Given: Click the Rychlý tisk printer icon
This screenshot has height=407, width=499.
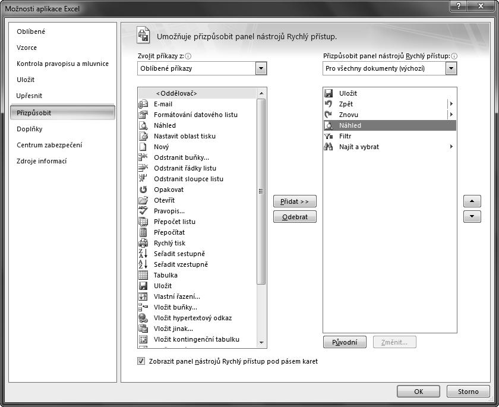Looking at the screenshot, I should [x=143, y=243].
